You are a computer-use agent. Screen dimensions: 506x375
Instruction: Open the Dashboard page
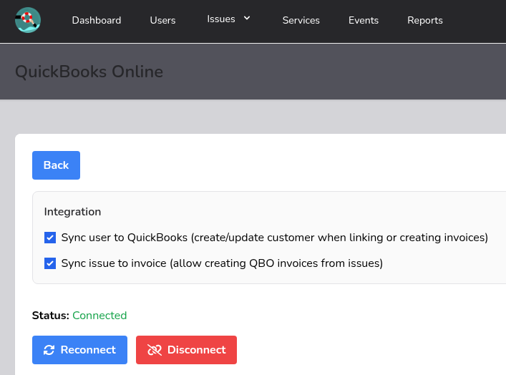click(97, 20)
